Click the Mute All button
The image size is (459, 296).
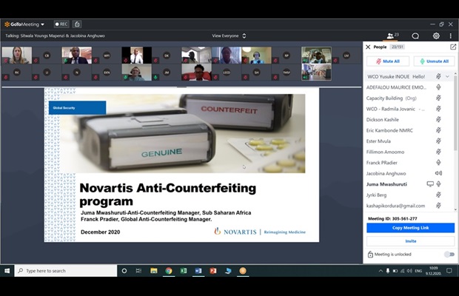[x=388, y=61]
